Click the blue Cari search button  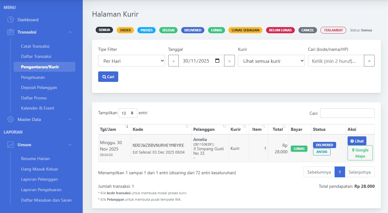[x=108, y=77]
